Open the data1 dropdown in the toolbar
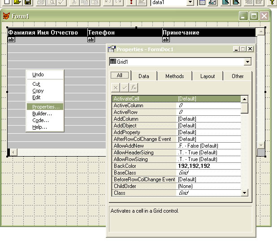277x249 pixels. 190,3
